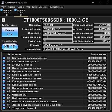
Task: Open the Вид menu
Action: point(28,7)
